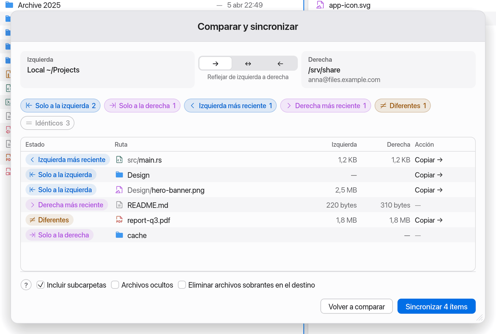Toggle 'Idénticos 3' filter chip
The width and height of the screenshot is (496, 334).
(x=47, y=123)
